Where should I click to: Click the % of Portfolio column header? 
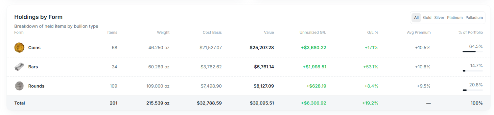coord(471,32)
